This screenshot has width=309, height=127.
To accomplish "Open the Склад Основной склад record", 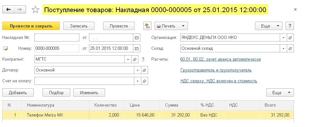I will click(x=290, y=48).
